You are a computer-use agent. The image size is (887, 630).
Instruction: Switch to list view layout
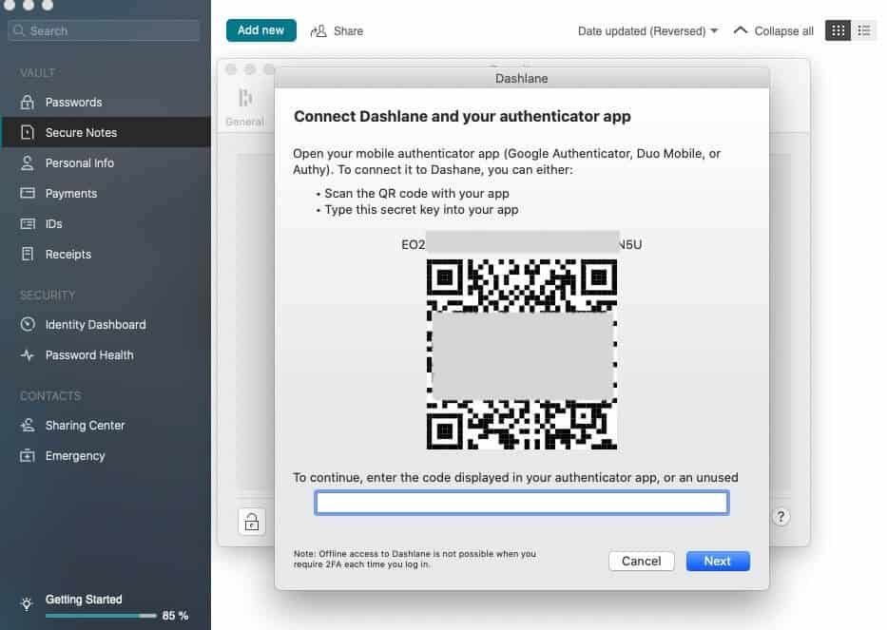(x=864, y=30)
